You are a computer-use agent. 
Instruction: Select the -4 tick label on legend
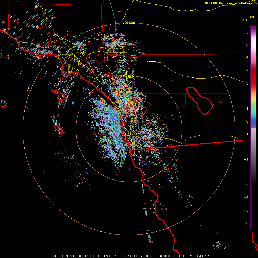tap(246, 172)
